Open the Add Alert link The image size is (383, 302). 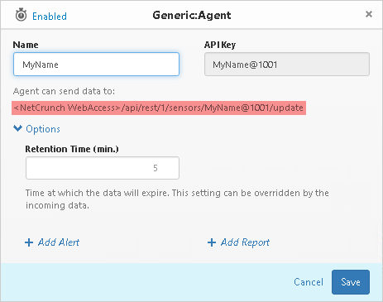click(59, 242)
